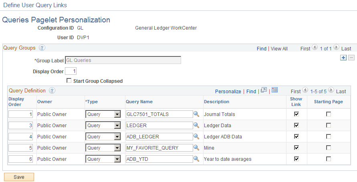
Task: Sort by Type column header
Action: 91,102
